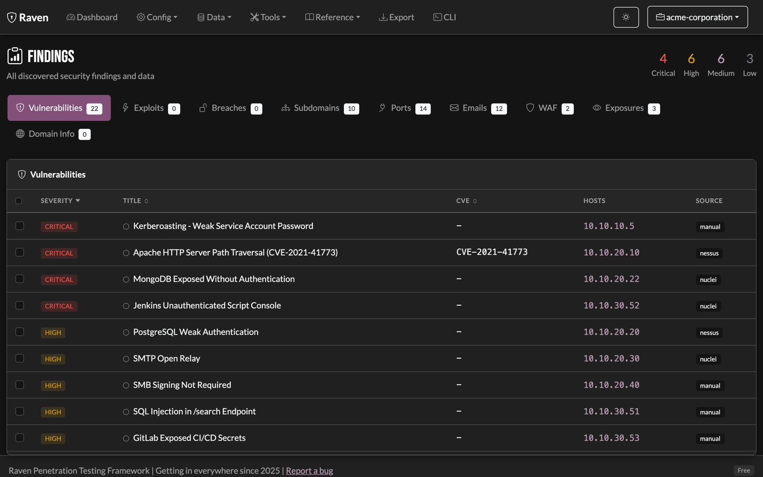Open the Vulnerabilities tab
Viewport: 763px width, 477px height.
(x=59, y=108)
